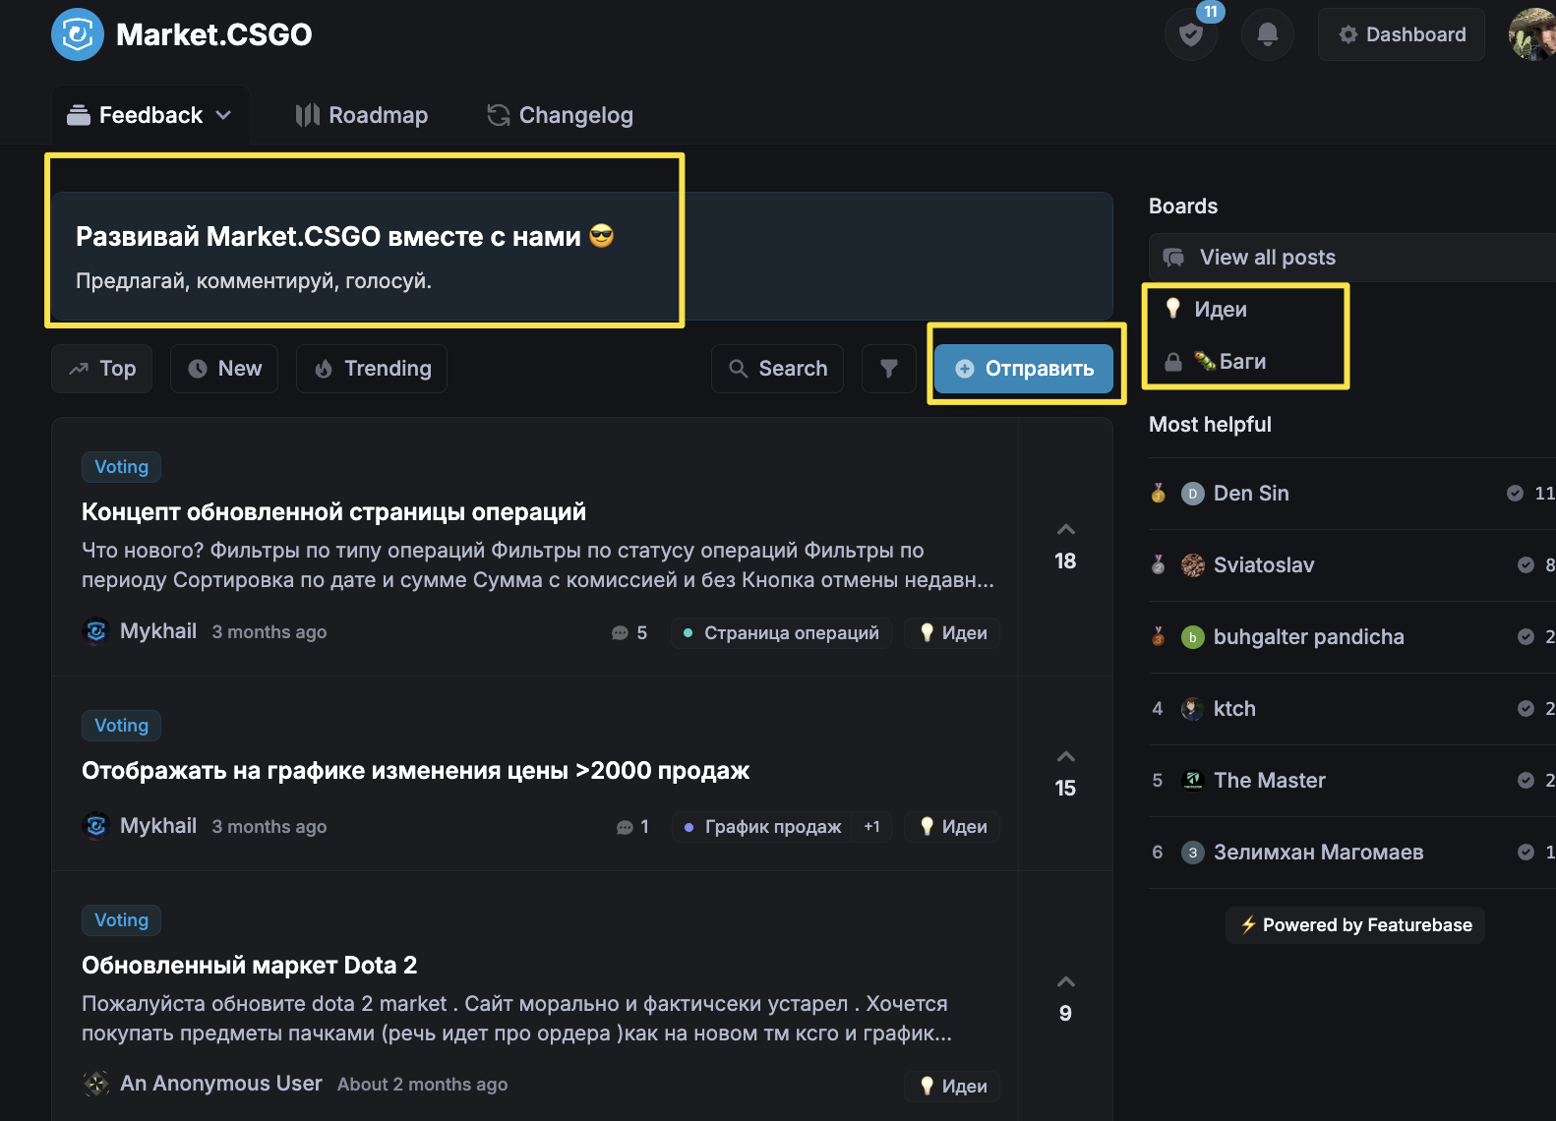
Task: Open the Dashboard button
Action: (1401, 34)
